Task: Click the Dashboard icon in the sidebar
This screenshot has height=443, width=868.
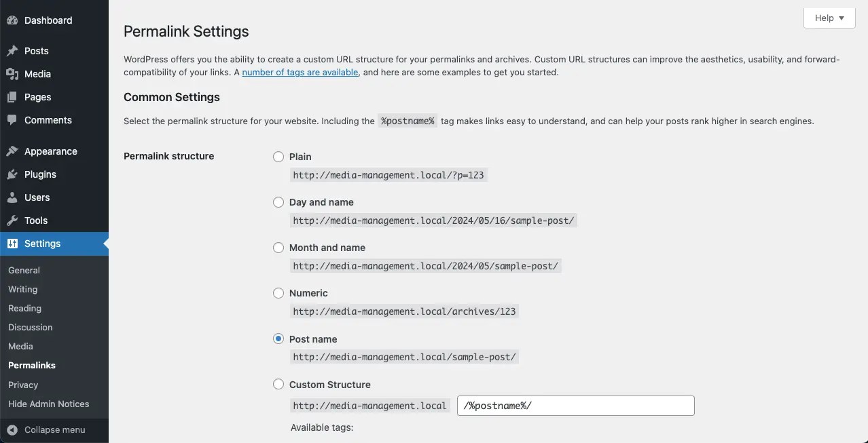Action: click(13, 20)
